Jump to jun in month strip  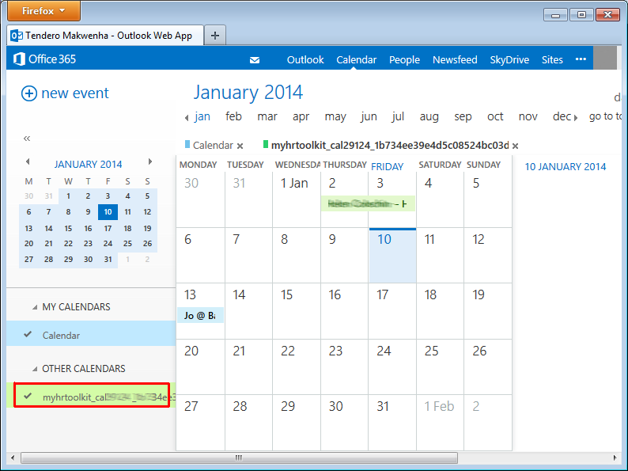(369, 116)
